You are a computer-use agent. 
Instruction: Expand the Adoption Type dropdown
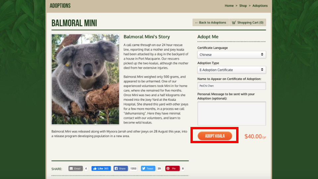click(232, 70)
